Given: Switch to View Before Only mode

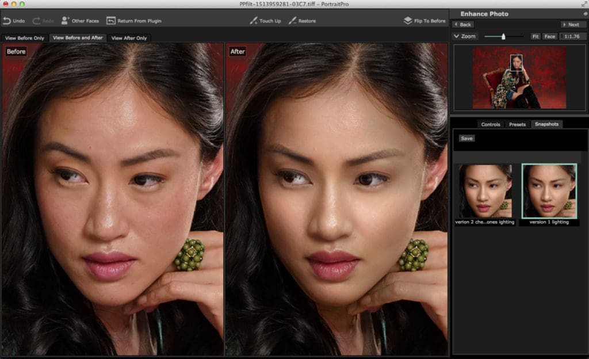Looking at the screenshot, I should (26, 37).
